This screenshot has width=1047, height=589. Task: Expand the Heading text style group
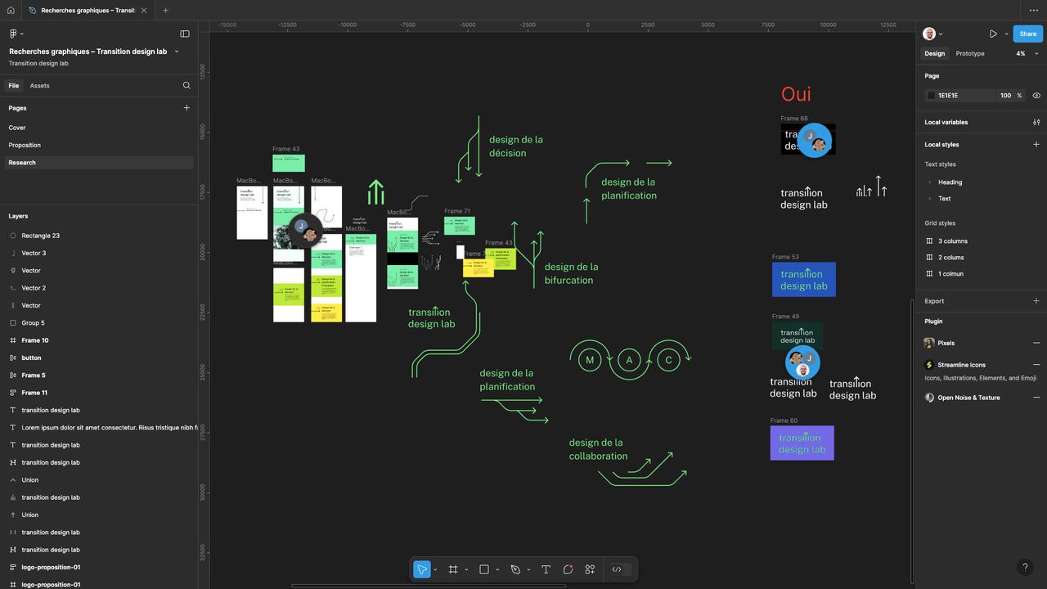coord(930,182)
